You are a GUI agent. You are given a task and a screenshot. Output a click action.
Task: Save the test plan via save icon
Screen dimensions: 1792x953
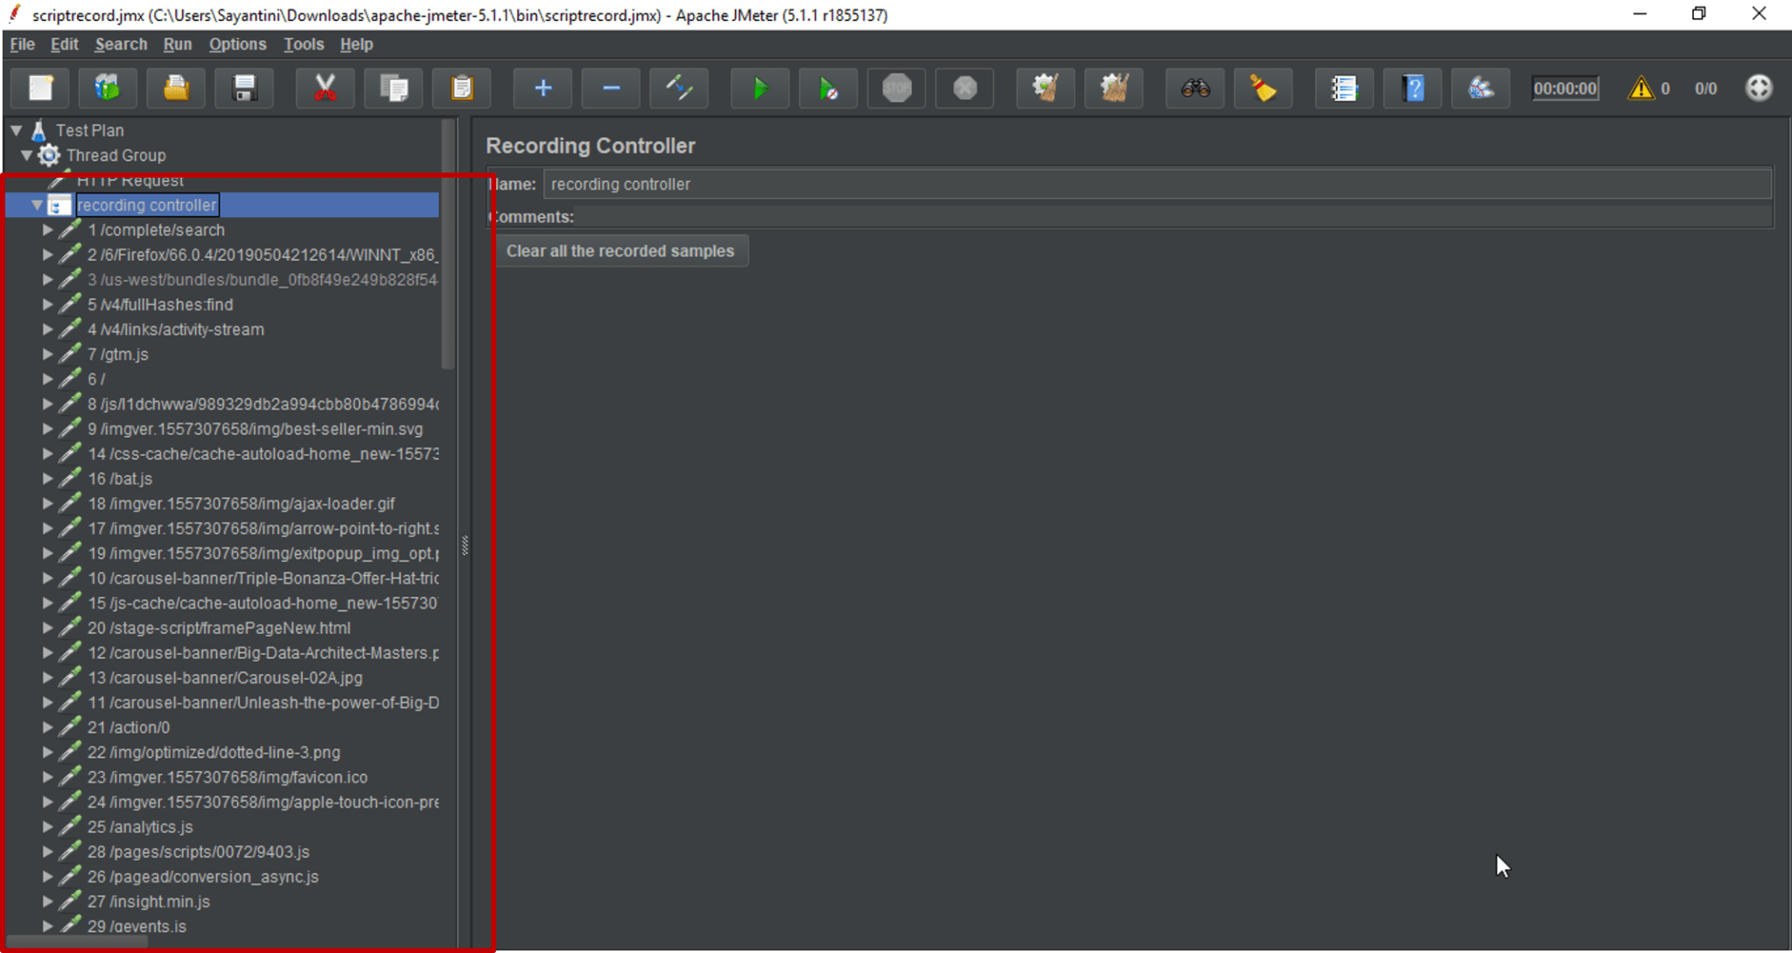pyautogui.click(x=244, y=88)
